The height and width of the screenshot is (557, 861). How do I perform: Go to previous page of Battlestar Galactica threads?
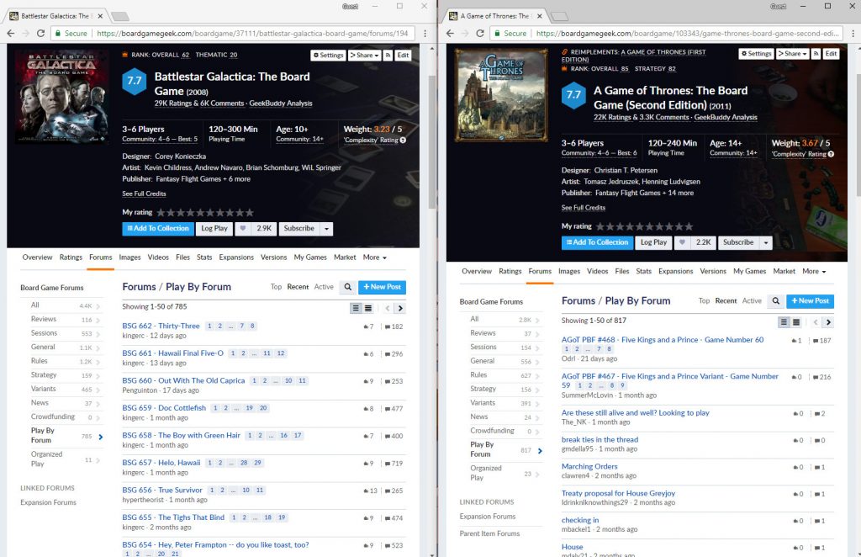[x=387, y=308]
